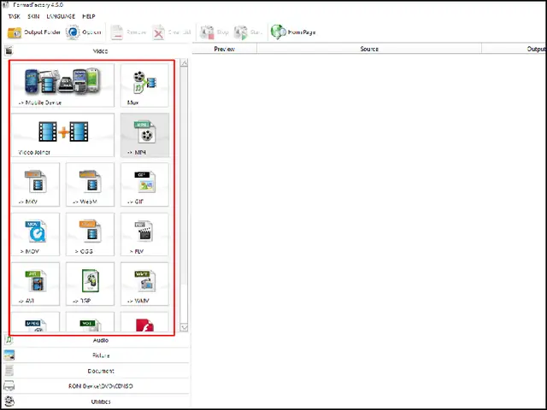Click the Clear List toolbar button
Image resolution: width=547 pixels, height=410 pixels.
pos(172,32)
